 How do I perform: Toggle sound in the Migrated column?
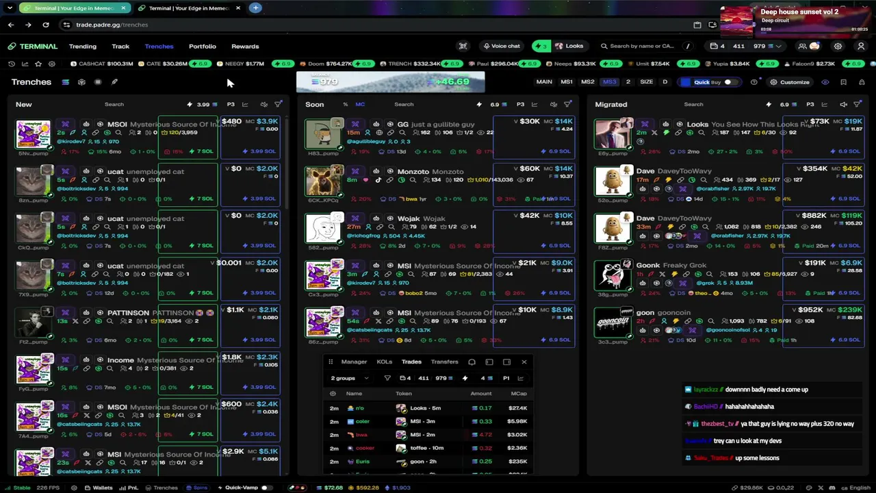843,105
